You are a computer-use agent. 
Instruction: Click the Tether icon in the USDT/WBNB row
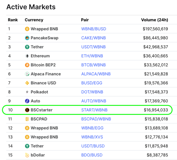pos(27,47)
